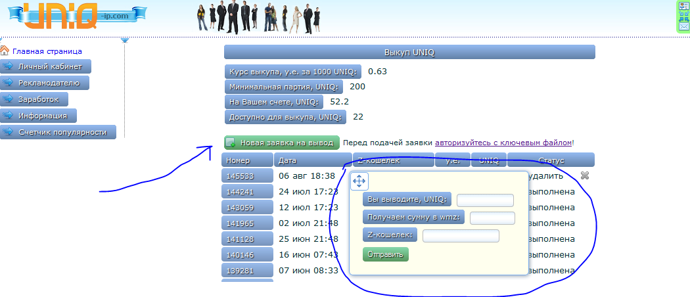Select request number 139281

(x=247, y=270)
